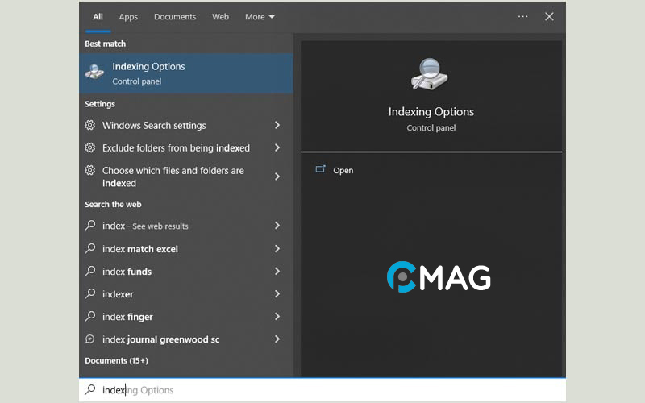Select the indexer web suggestion
Viewport: 645px width, 403px height.
tap(118, 294)
